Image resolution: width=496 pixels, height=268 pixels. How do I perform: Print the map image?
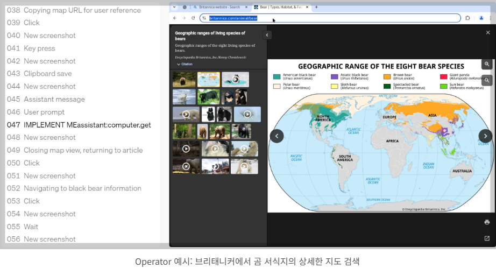(487, 222)
